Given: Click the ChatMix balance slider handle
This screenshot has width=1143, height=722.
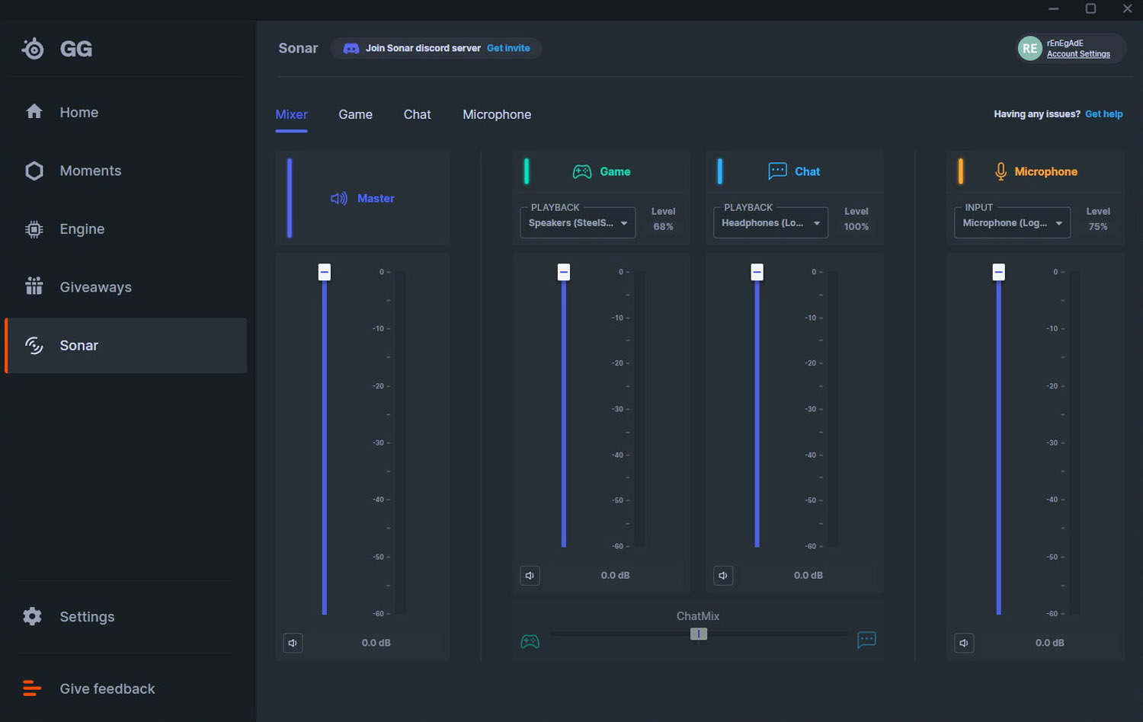Looking at the screenshot, I should pos(699,634).
